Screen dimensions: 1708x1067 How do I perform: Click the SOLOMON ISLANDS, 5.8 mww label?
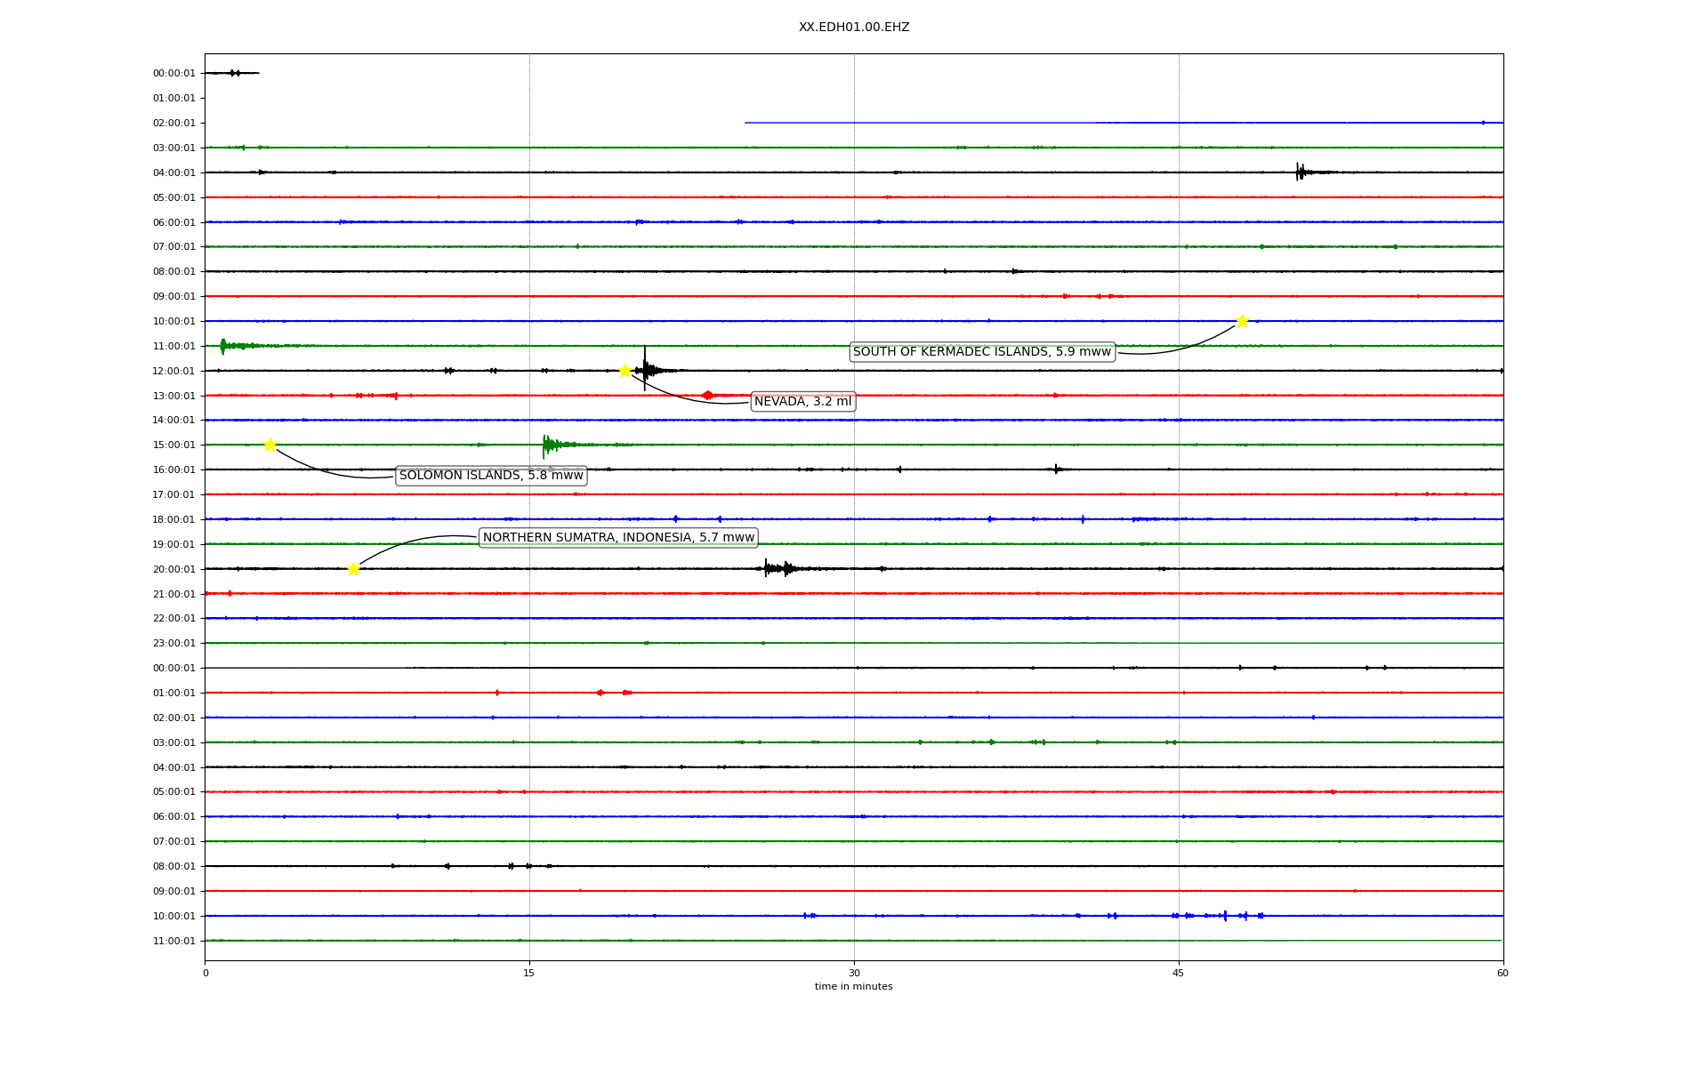[x=491, y=476]
